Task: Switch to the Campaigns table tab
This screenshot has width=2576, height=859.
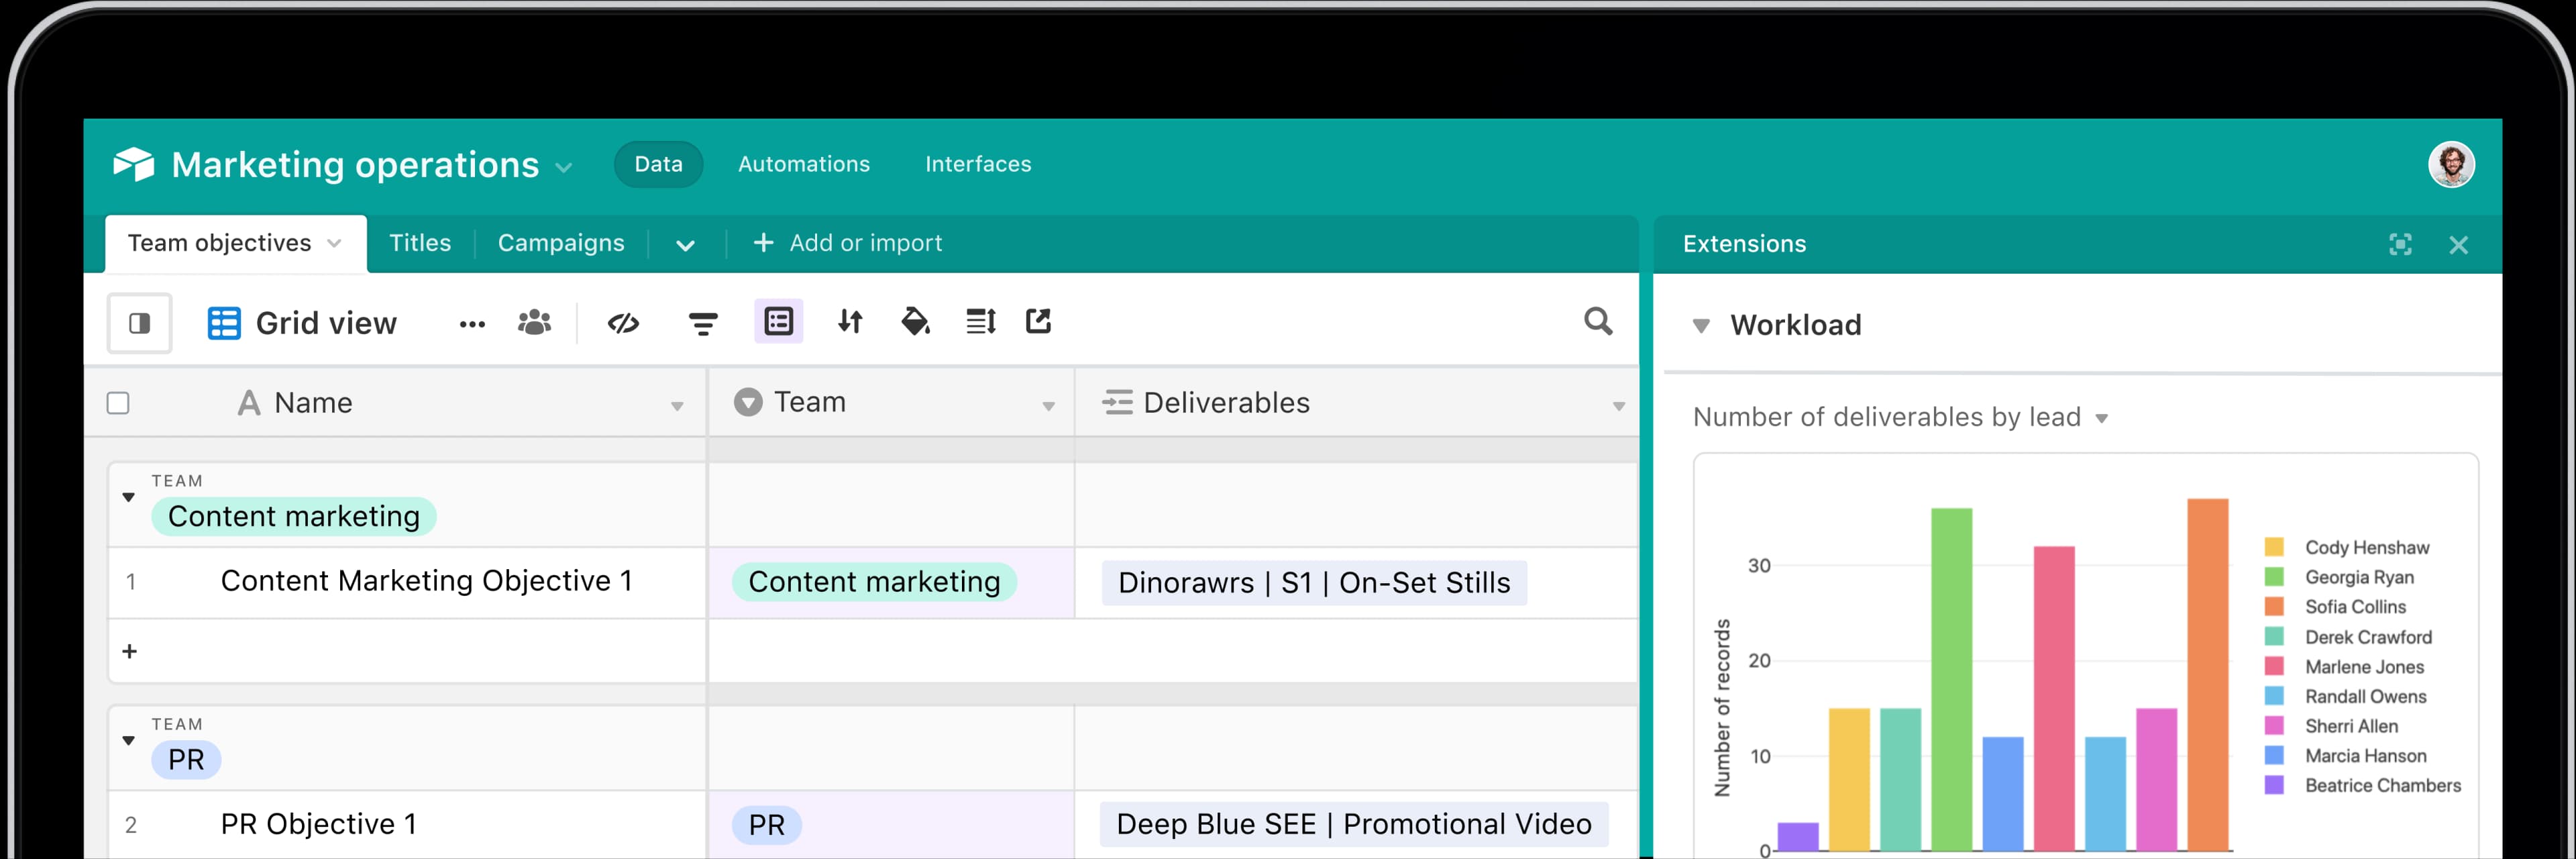Action: click(561, 243)
